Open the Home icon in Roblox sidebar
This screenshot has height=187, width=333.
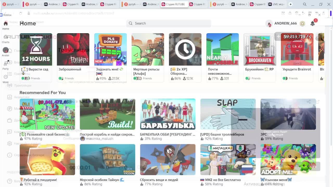[x=5, y=23]
